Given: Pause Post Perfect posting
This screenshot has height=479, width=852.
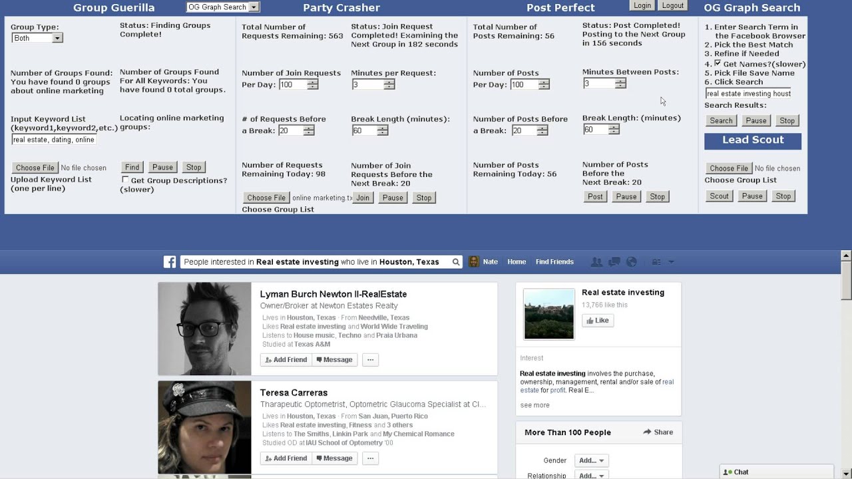Looking at the screenshot, I should (x=626, y=197).
